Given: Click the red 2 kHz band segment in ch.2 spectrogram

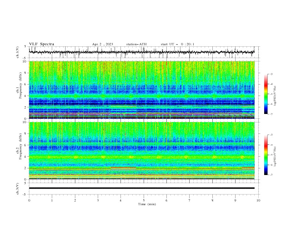Looking at the screenshot, I should [123, 168].
